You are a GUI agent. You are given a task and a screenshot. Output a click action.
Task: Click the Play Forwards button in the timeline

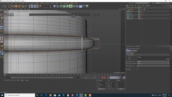(90, 78)
